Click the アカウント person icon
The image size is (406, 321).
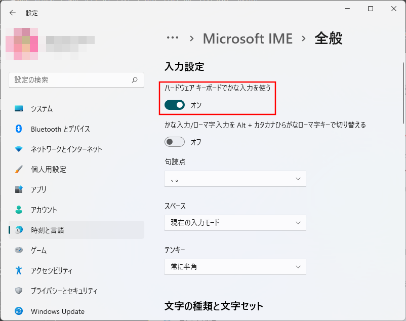[x=19, y=210]
